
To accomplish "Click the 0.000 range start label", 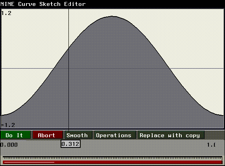I will pos(9,145).
